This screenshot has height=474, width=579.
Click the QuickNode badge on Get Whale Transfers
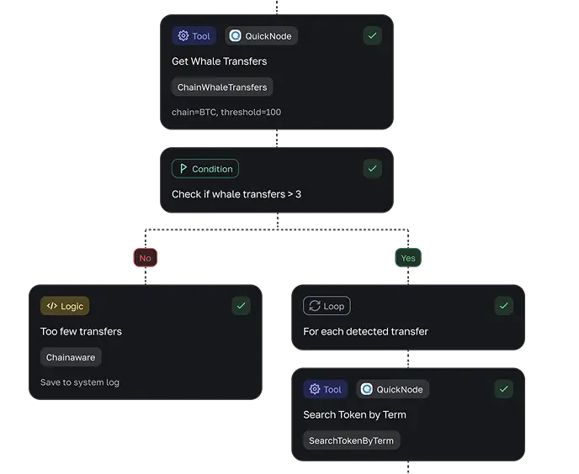pyautogui.click(x=261, y=36)
